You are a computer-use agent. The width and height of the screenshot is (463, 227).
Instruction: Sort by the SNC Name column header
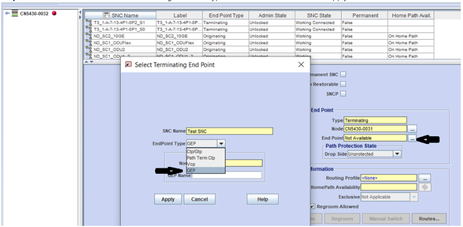(120, 15)
